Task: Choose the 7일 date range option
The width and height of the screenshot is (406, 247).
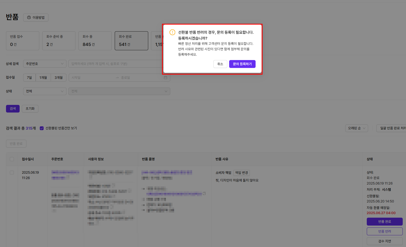Action: (29, 77)
